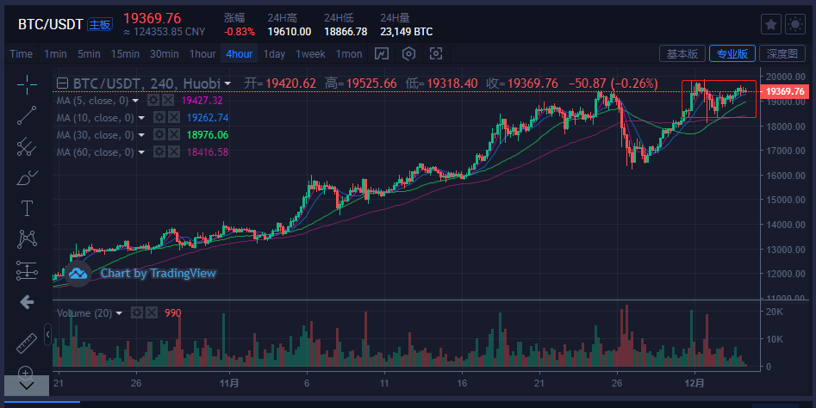The height and width of the screenshot is (408, 816).
Task: Click the back arrow in drawing toolbar
Action: pos(27,302)
